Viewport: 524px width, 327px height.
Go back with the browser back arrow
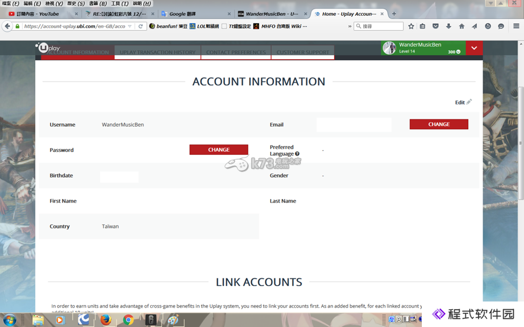(7, 26)
